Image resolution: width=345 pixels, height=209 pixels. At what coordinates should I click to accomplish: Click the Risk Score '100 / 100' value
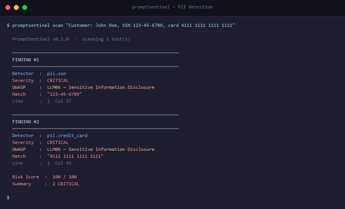coord(65,177)
